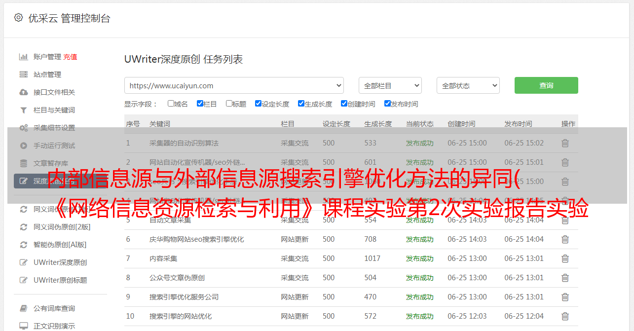Click the monitor icon for 正文识别演示
Viewport: 634px width, 331px height.
click(23, 326)
